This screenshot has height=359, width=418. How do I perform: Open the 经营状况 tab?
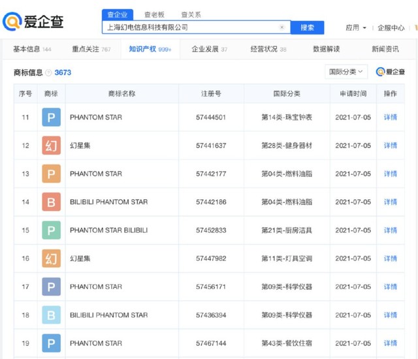click(x=268, y=49)
